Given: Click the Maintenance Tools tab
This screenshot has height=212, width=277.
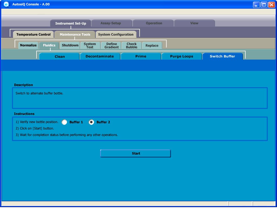Looking at the screenshot, I should (x=75, y=35).
